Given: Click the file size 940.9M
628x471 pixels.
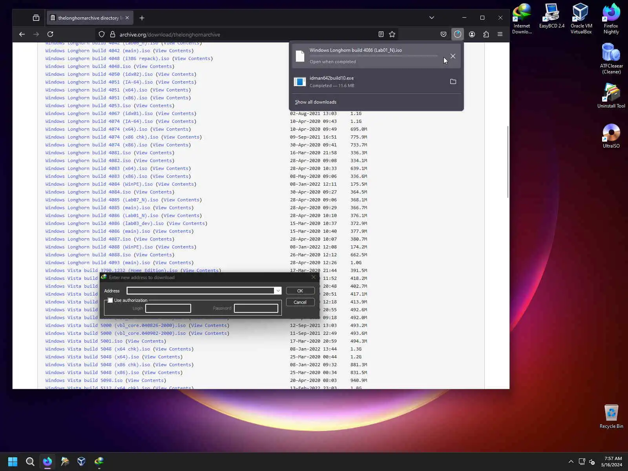Looking at the screenshot, I should [x=359, y=380].
